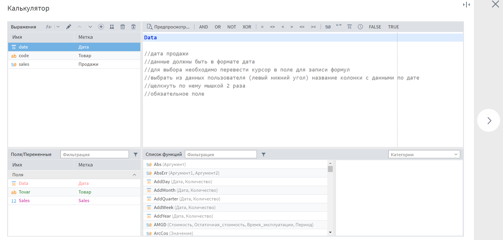Open the dropdown arrow next to f(x)

(58, 27)
